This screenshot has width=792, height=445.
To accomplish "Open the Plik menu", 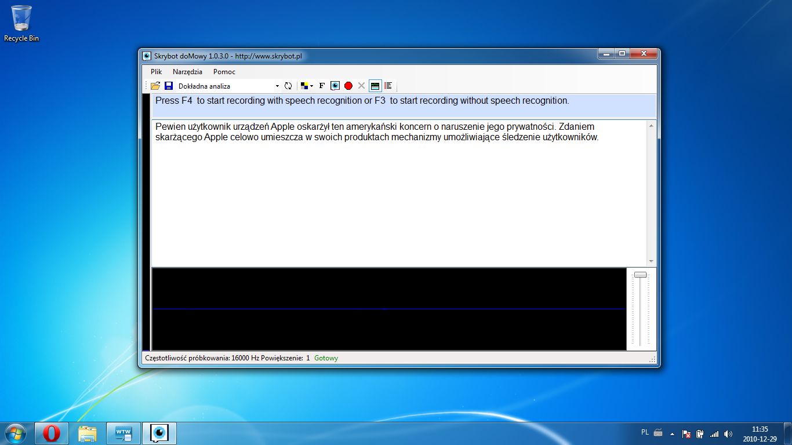I will pos(157,72).
